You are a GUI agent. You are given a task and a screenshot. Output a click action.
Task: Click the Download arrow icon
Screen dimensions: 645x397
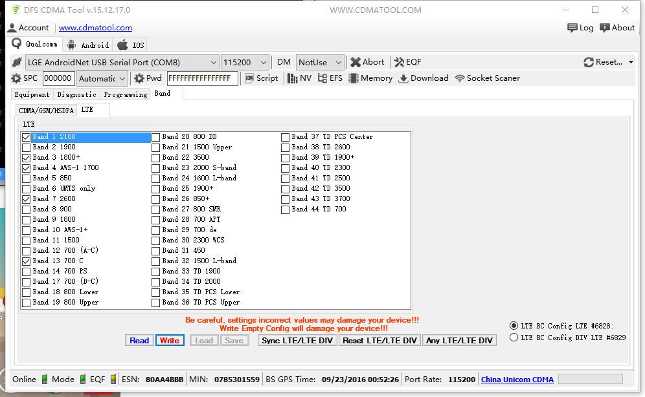pos(403,78)
